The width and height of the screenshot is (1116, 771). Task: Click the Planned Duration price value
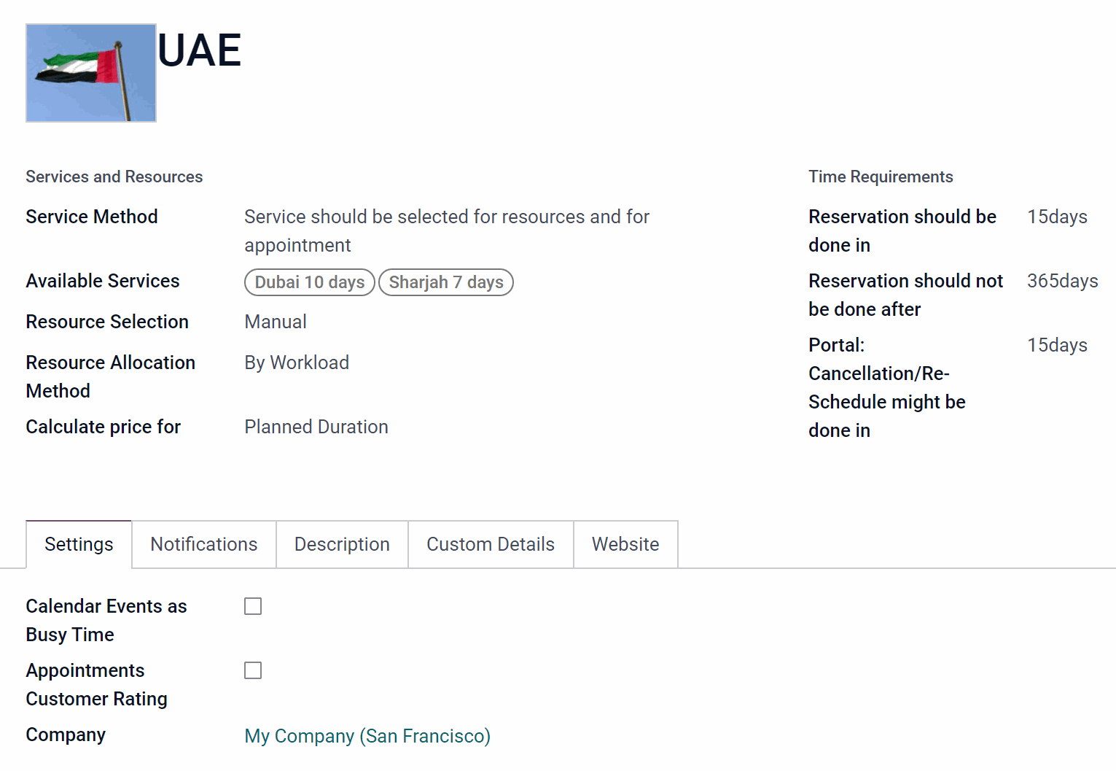(316, 427)
